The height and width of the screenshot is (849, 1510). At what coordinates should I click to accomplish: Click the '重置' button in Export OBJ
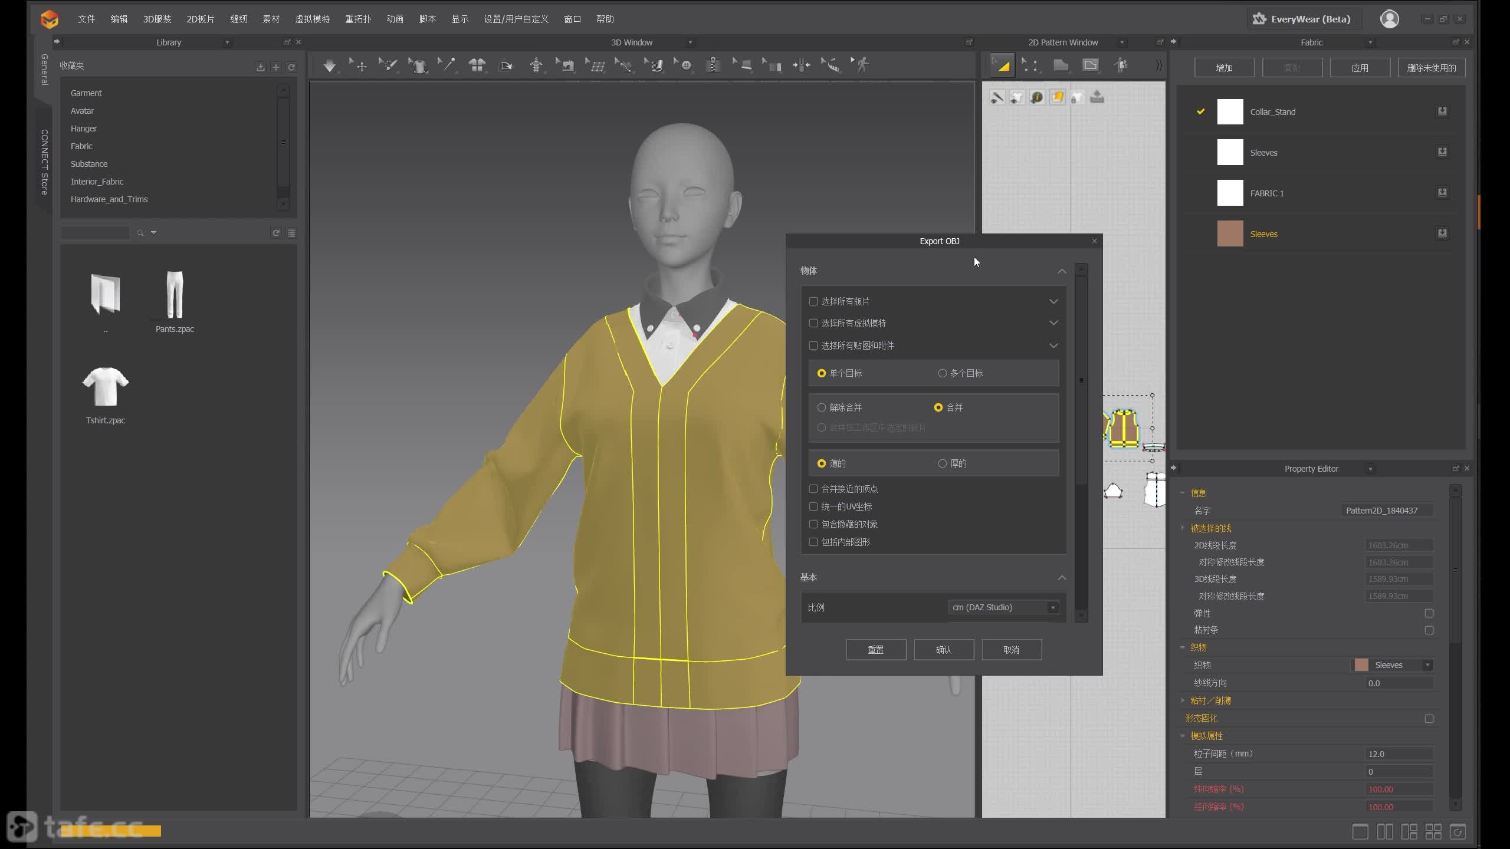pyautogui.click(x=876, y=650)
